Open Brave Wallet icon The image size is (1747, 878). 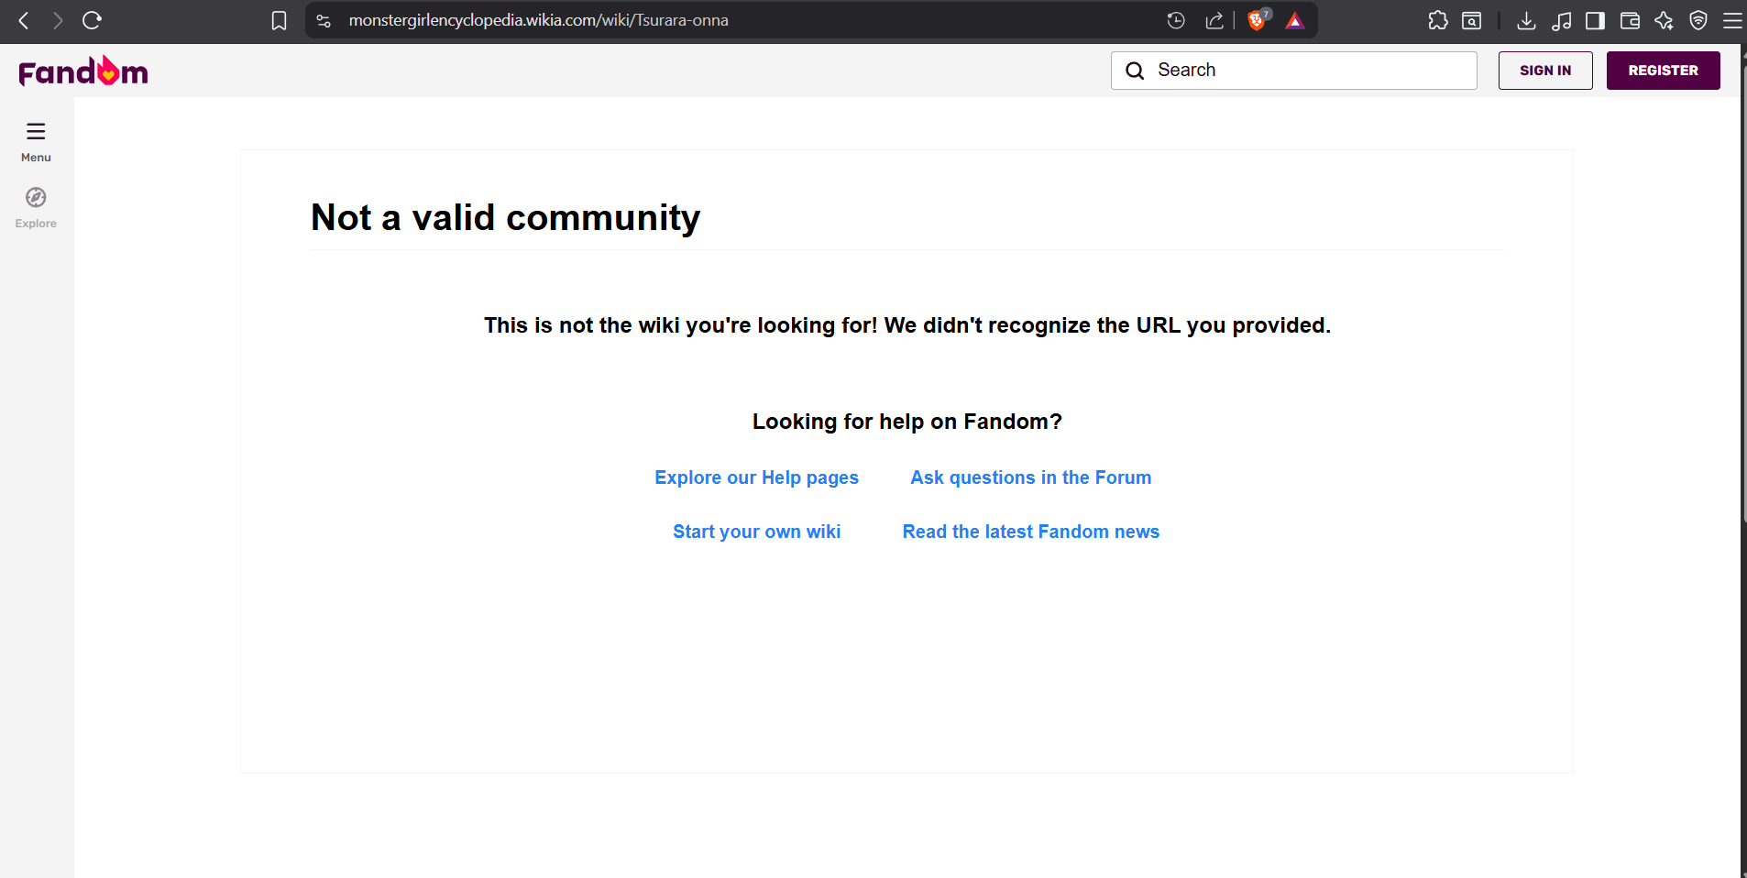click(x=1630, y=20)
